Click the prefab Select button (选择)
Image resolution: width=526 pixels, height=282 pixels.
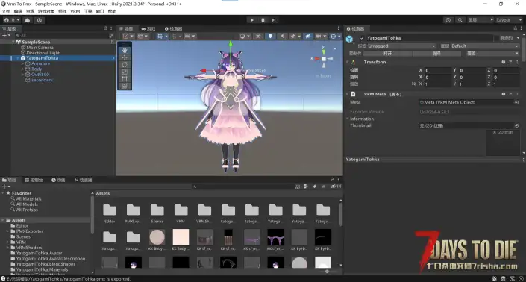tap(436, 53)
